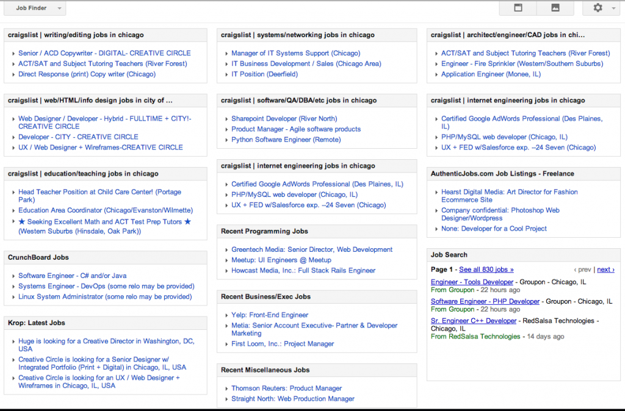This screenshot has height=411, width=625.
Task: Open Metia Senior Account Executive listing
Action: click(314, 329)
